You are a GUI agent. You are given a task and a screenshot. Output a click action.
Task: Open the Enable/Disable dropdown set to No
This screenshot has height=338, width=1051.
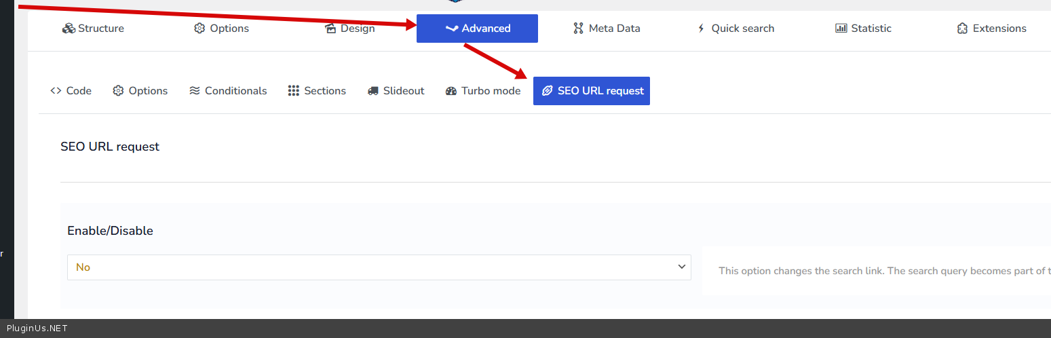click(379, 267)
